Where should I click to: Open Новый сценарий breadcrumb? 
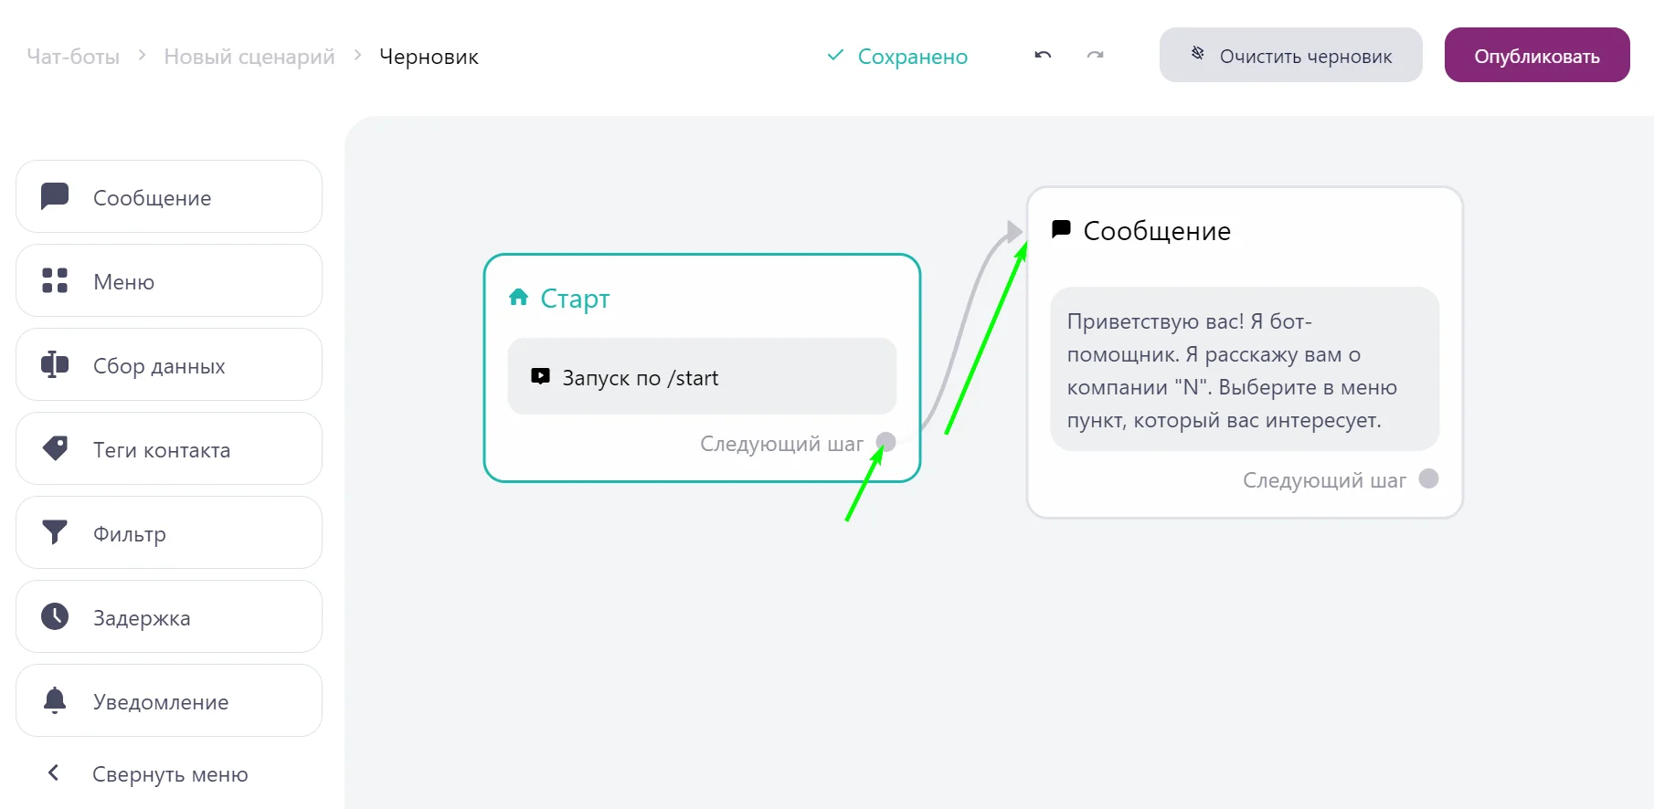pyautogui.click(x=249, y=57)
